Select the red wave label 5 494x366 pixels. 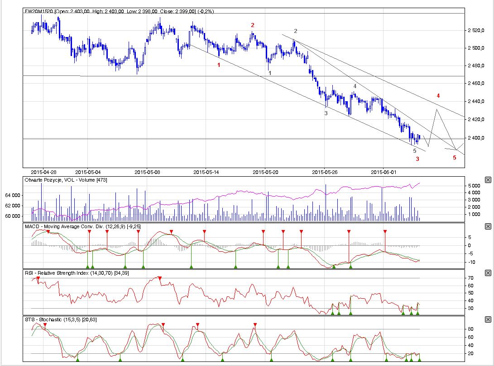coord(455,158)
